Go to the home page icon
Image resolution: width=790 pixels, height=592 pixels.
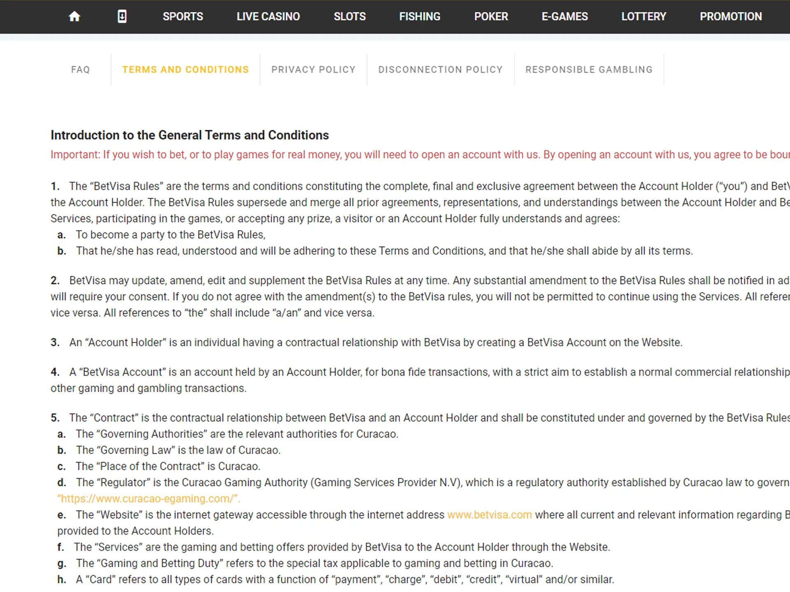pyautogui.click(x=74, y=16)
